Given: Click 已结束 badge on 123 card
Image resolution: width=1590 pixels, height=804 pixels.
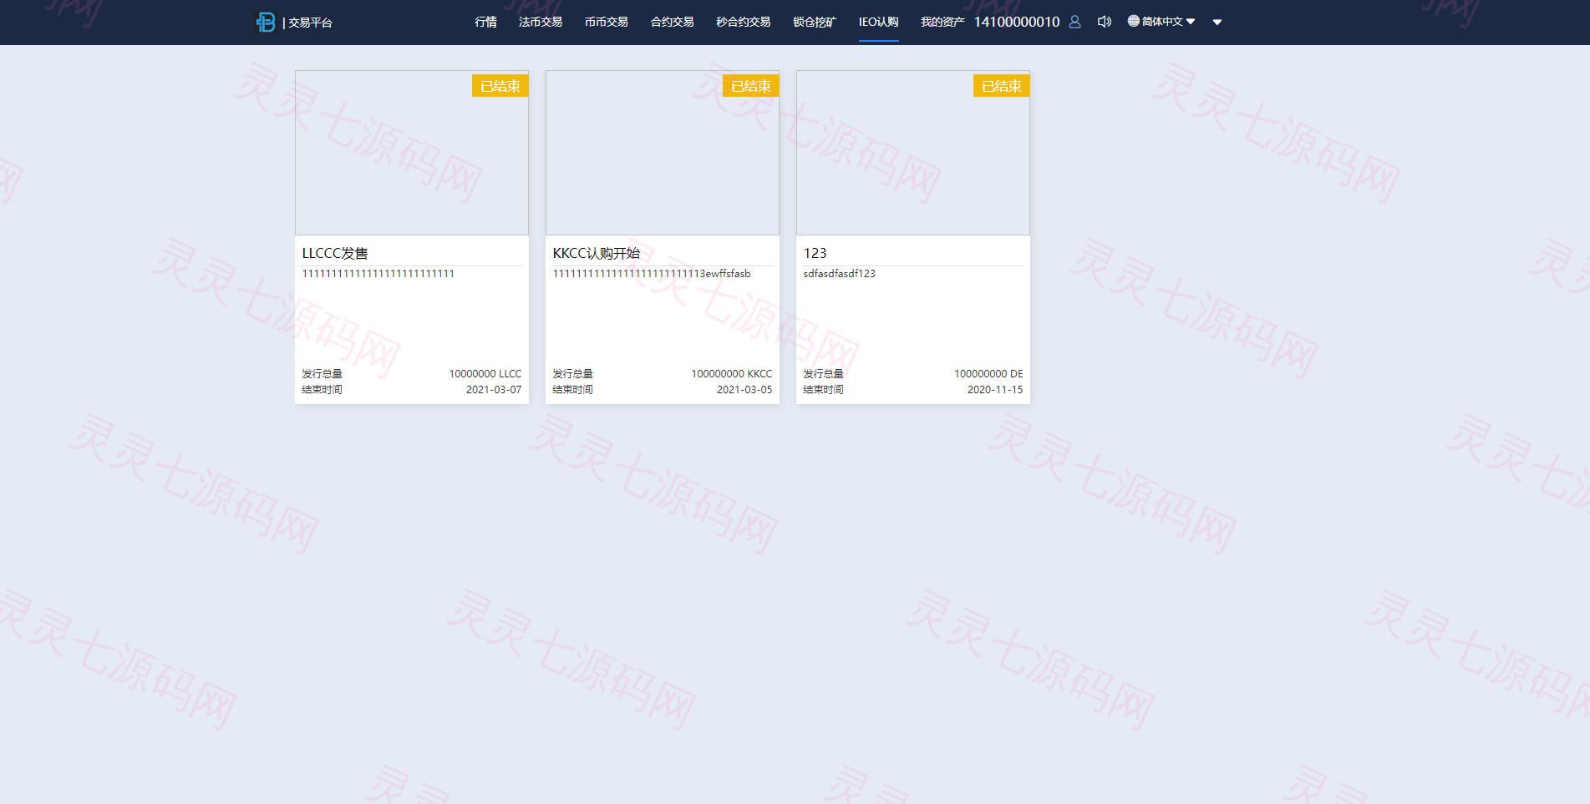Looking at the screenshot, I should pos(1001,86).
